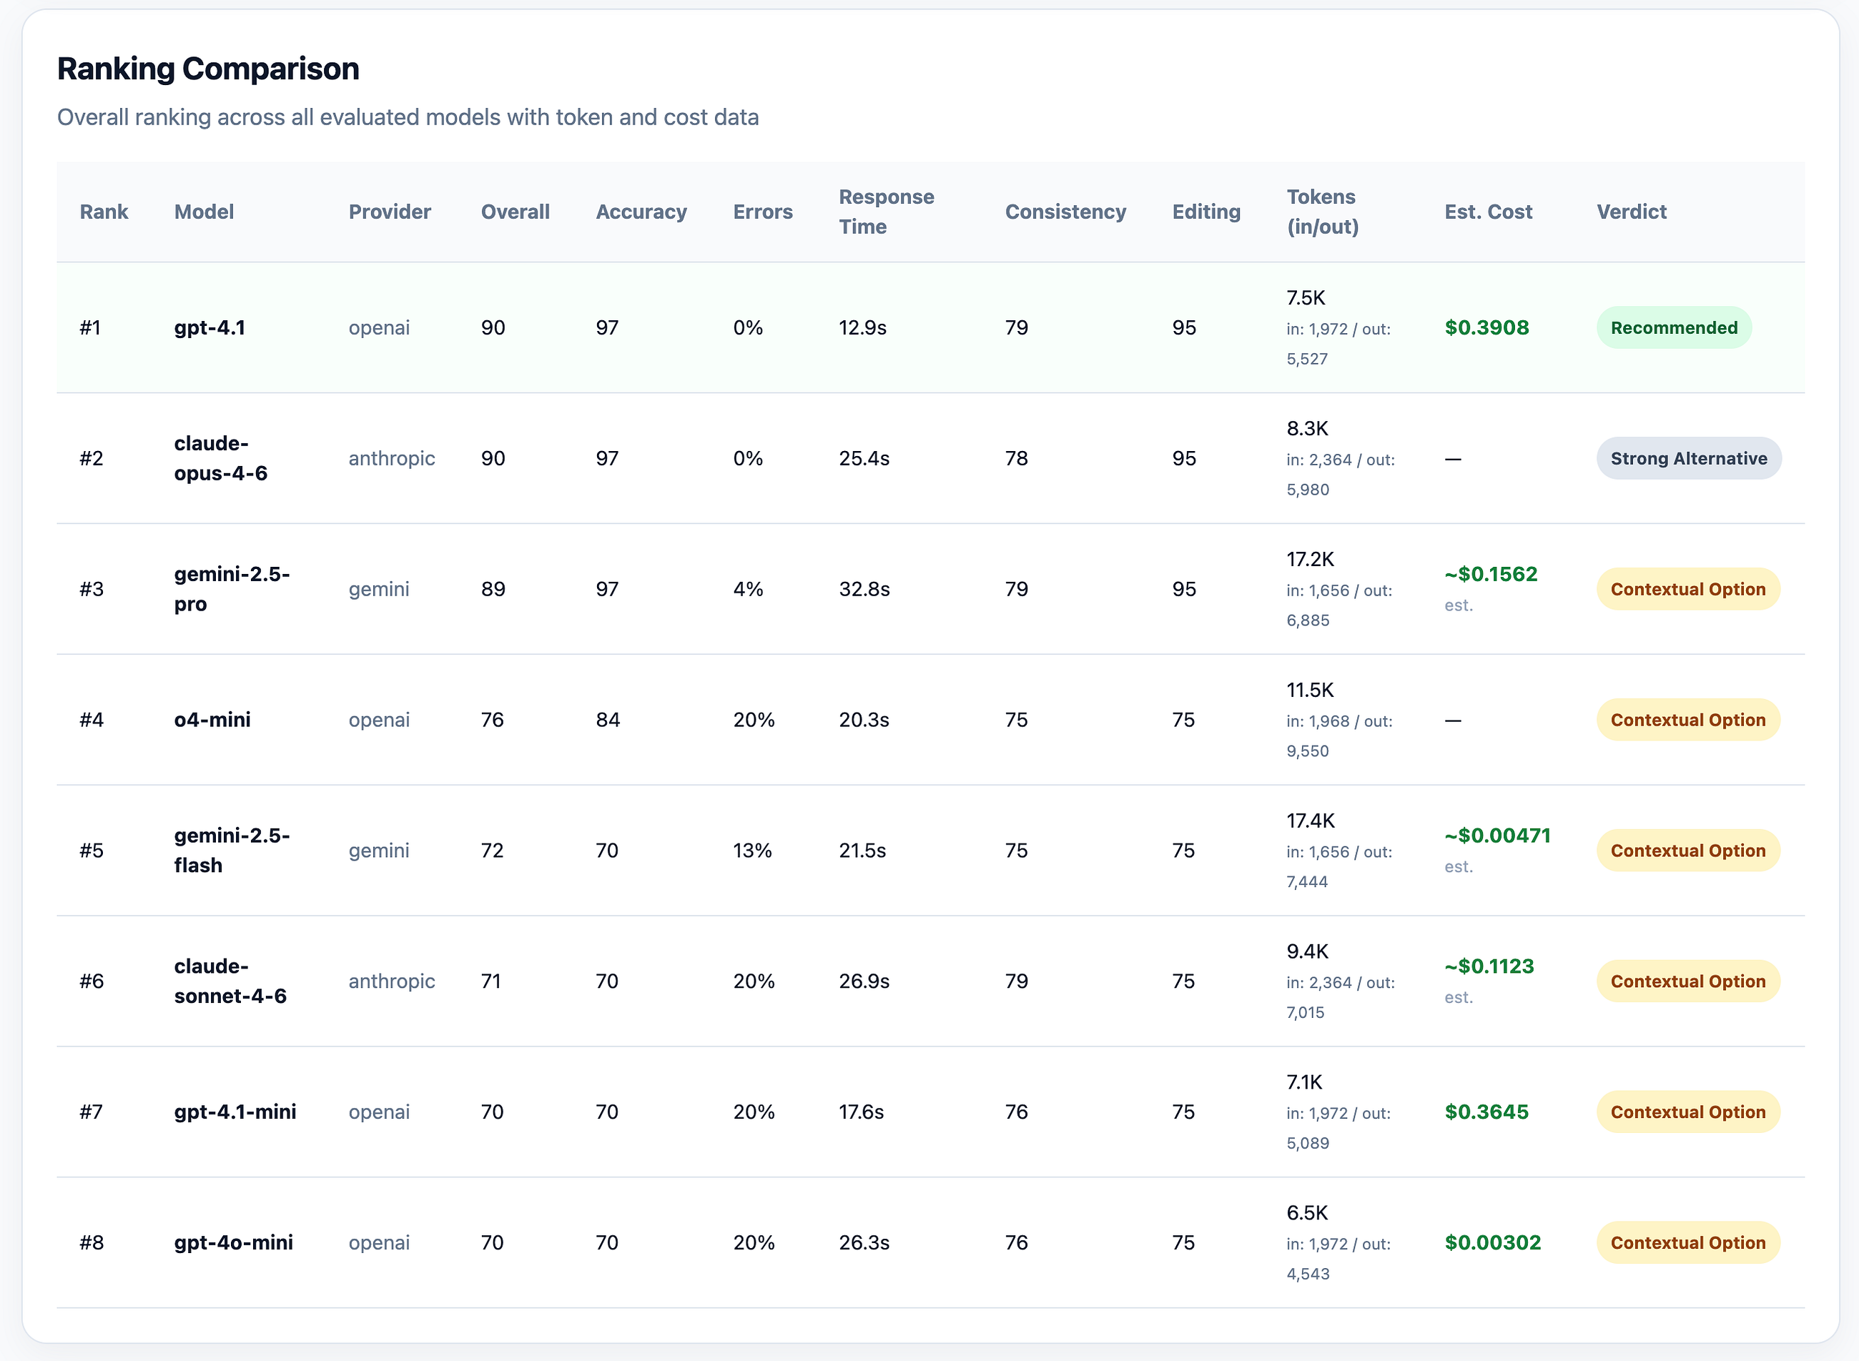Viewport: 1859px width, 1361px height.
Task: Click the Recommended verdict badge
Action: coord(1675,328)
